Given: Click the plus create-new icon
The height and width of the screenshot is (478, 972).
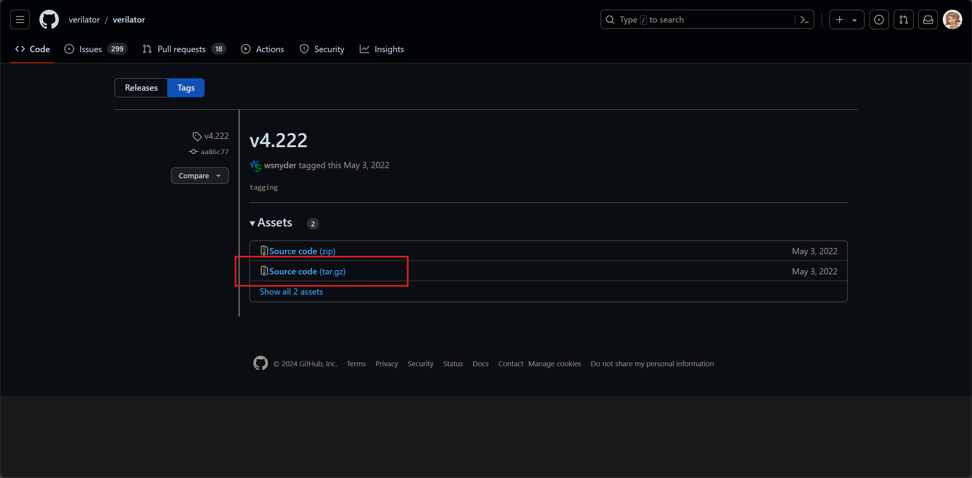Looking at the screenshot, I should click(x=839, y=19).
